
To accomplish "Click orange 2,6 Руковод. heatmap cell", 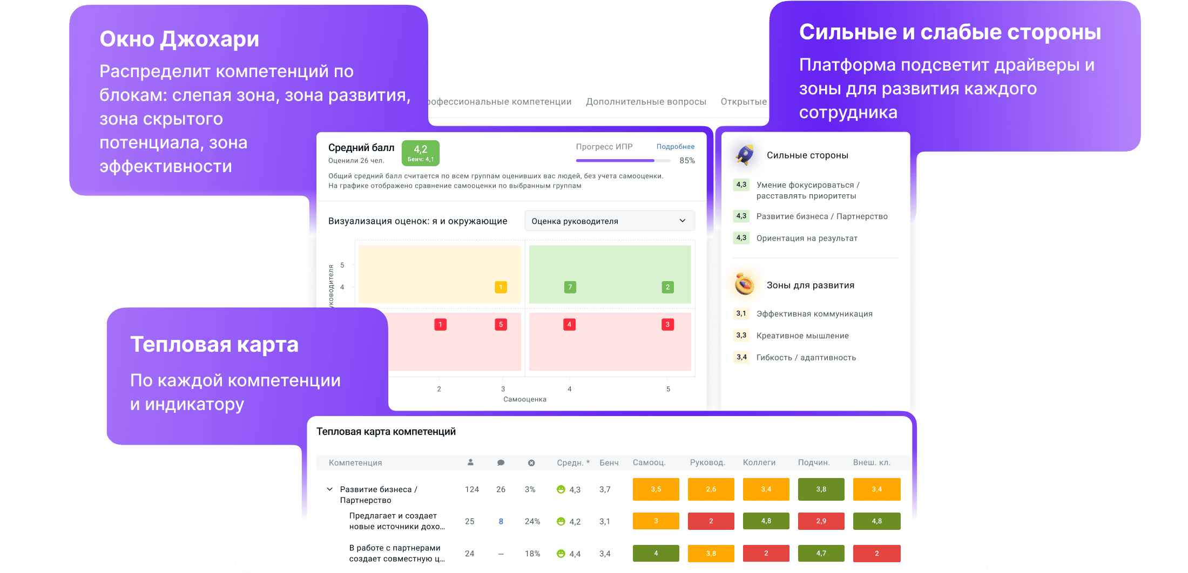I will coord(711,489).
